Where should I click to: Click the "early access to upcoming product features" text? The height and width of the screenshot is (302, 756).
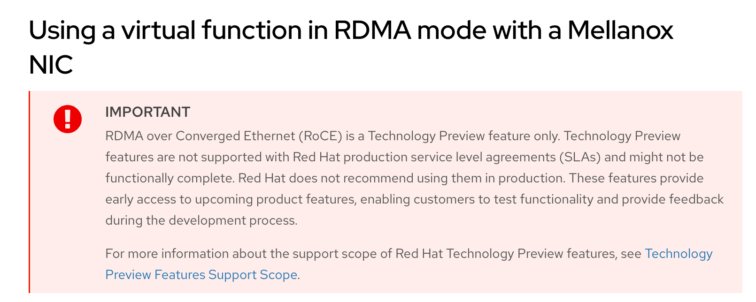click(x=230, y=199)
